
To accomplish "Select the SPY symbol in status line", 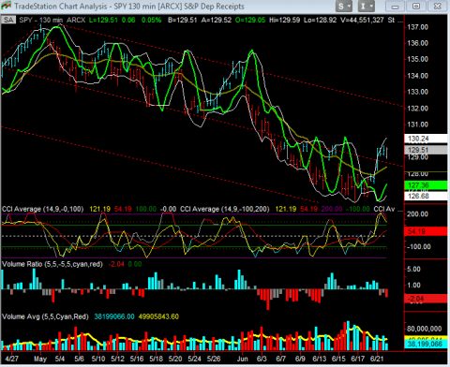I will point(25,20).
